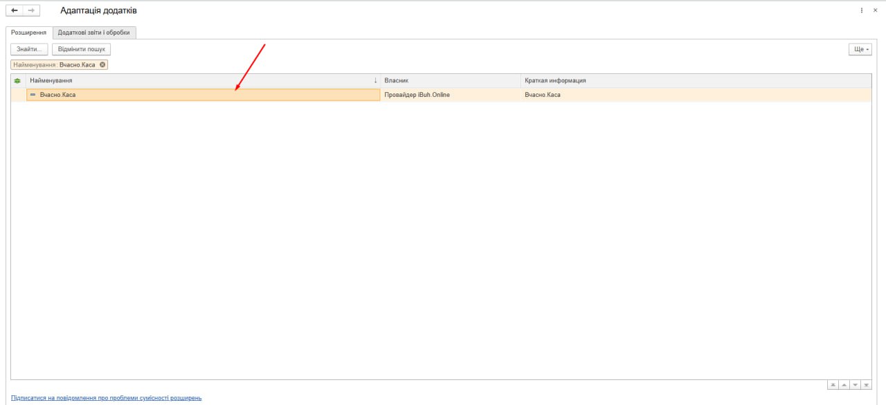Open the extension compatibility notifications subscription link
The width and height of the screenshot is (886, 405).
click(x=106, y=398)
